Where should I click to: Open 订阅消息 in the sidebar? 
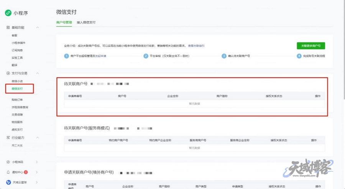[x=17, y=50]
